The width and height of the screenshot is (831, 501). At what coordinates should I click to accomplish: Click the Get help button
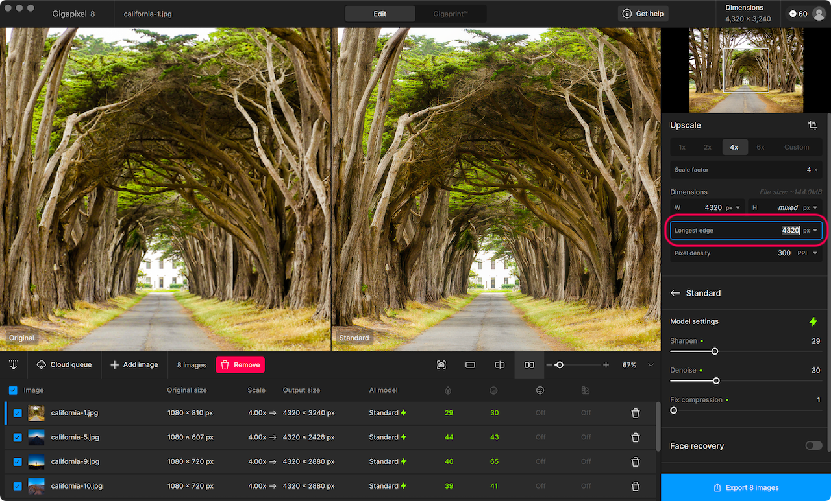coord(643,14)
